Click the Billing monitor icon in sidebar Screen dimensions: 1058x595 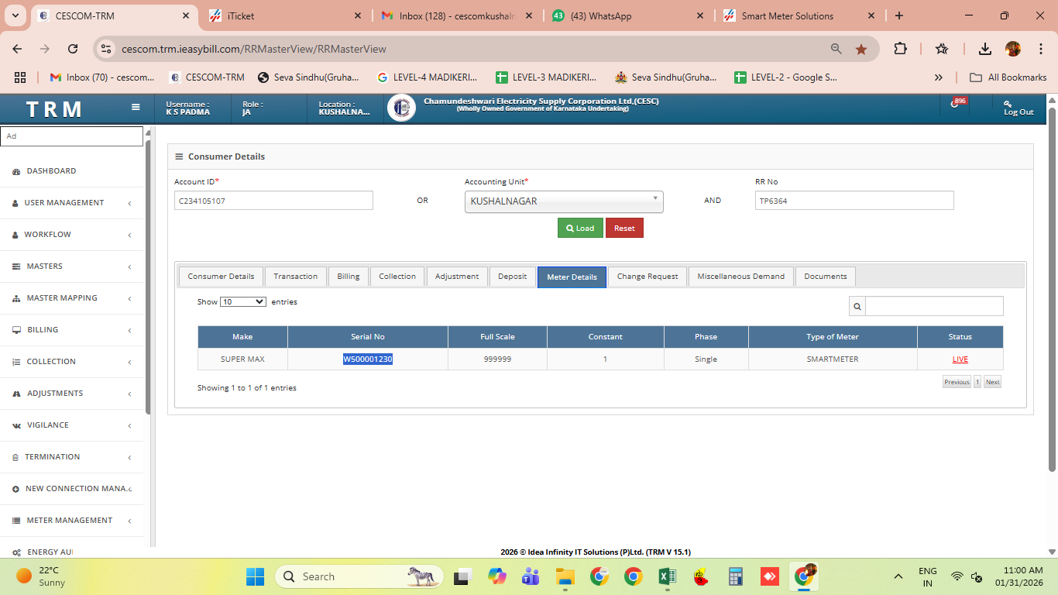pyautogui.click(x=16, y=330)
